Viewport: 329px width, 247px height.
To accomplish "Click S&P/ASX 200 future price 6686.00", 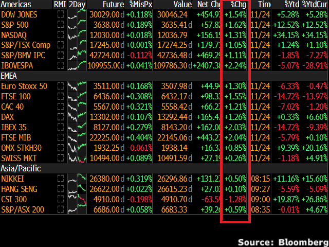I will (106, 209).
